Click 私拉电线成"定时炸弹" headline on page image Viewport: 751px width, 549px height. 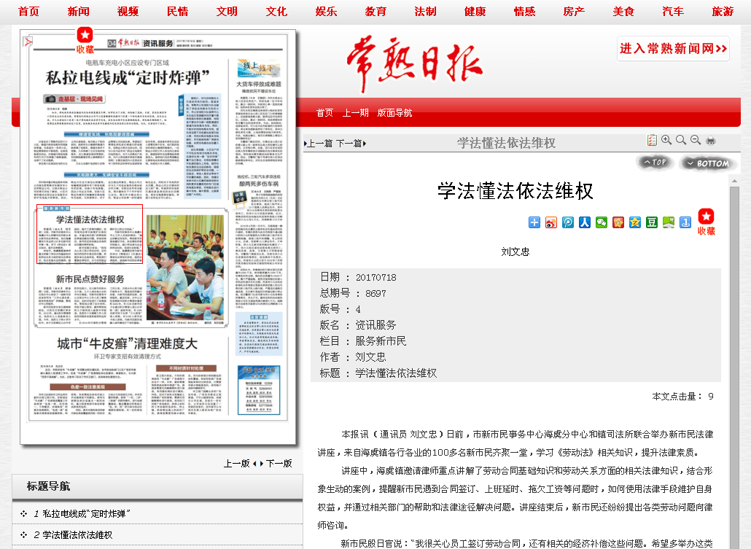click(128, 77)
